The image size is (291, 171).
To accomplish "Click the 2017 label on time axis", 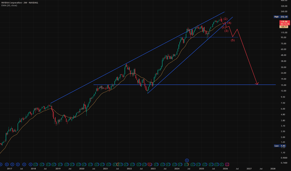I will pyautogui.click(x=9, y=169).
